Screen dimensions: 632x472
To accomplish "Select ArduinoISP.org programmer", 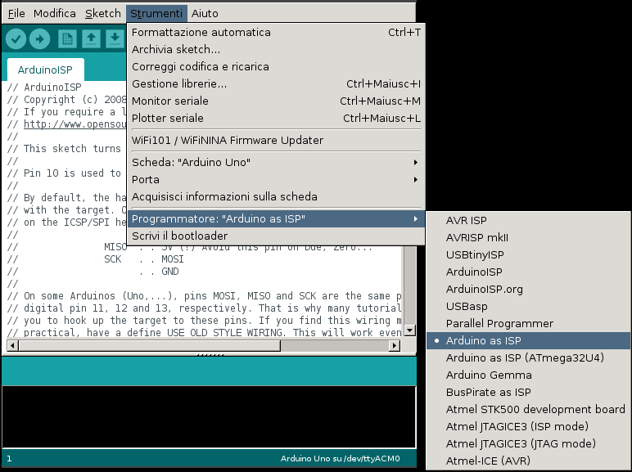I will coord(528,289).
